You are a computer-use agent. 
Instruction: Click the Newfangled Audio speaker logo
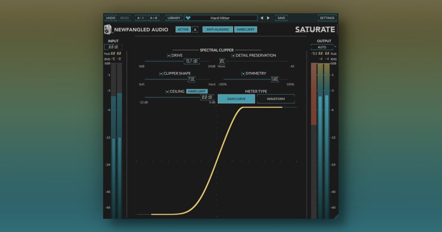tap(107, 30)
